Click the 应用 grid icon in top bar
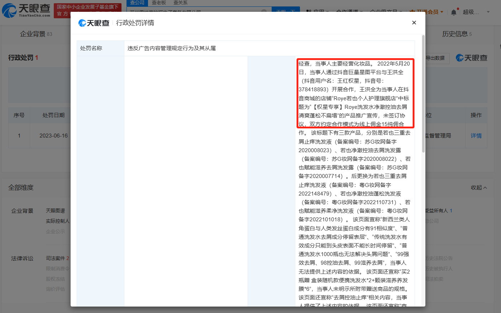Screen dimensions: 501x313 (x=309, y=11)
